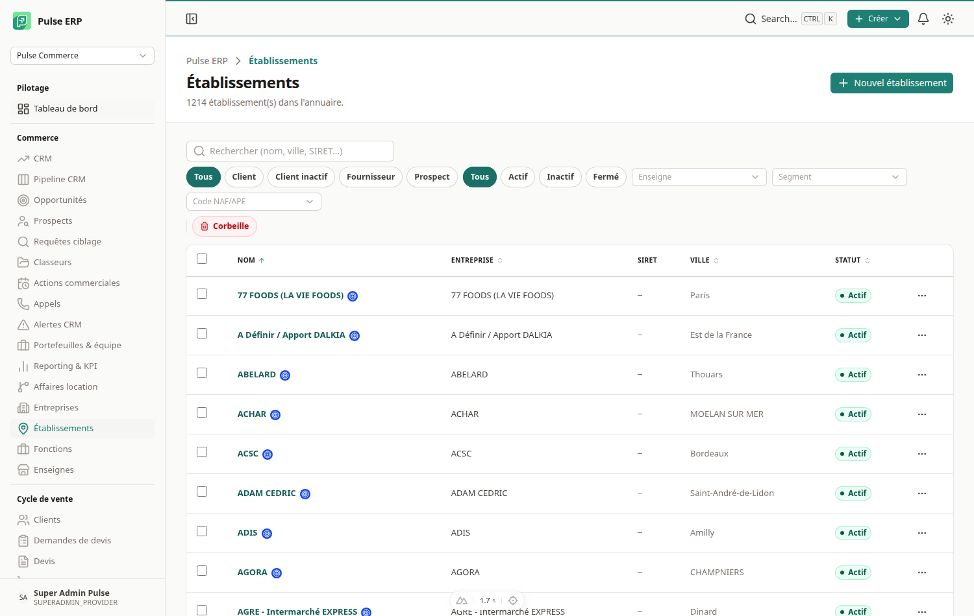974x616 pixels.
Task: Go to Appels in sidebar
Action: pyautogui.click(x=82, y=303)
